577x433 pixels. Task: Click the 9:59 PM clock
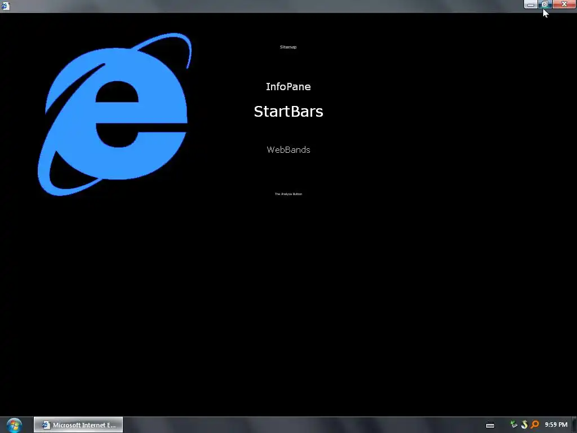[x=556, y=425]
